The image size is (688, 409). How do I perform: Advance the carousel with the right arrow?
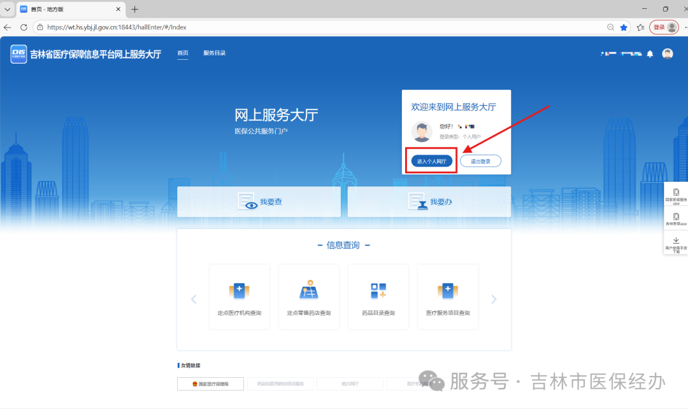pos(494,298)
